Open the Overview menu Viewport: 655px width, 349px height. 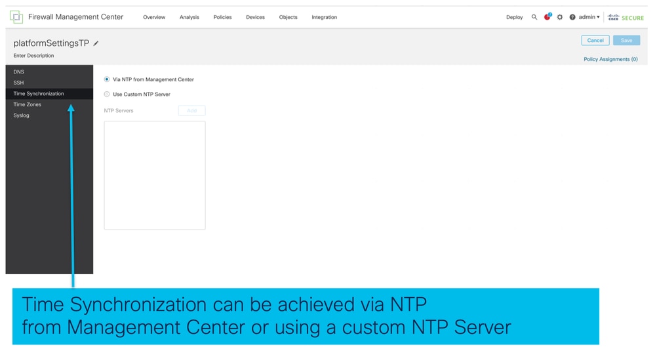point(154,17)
